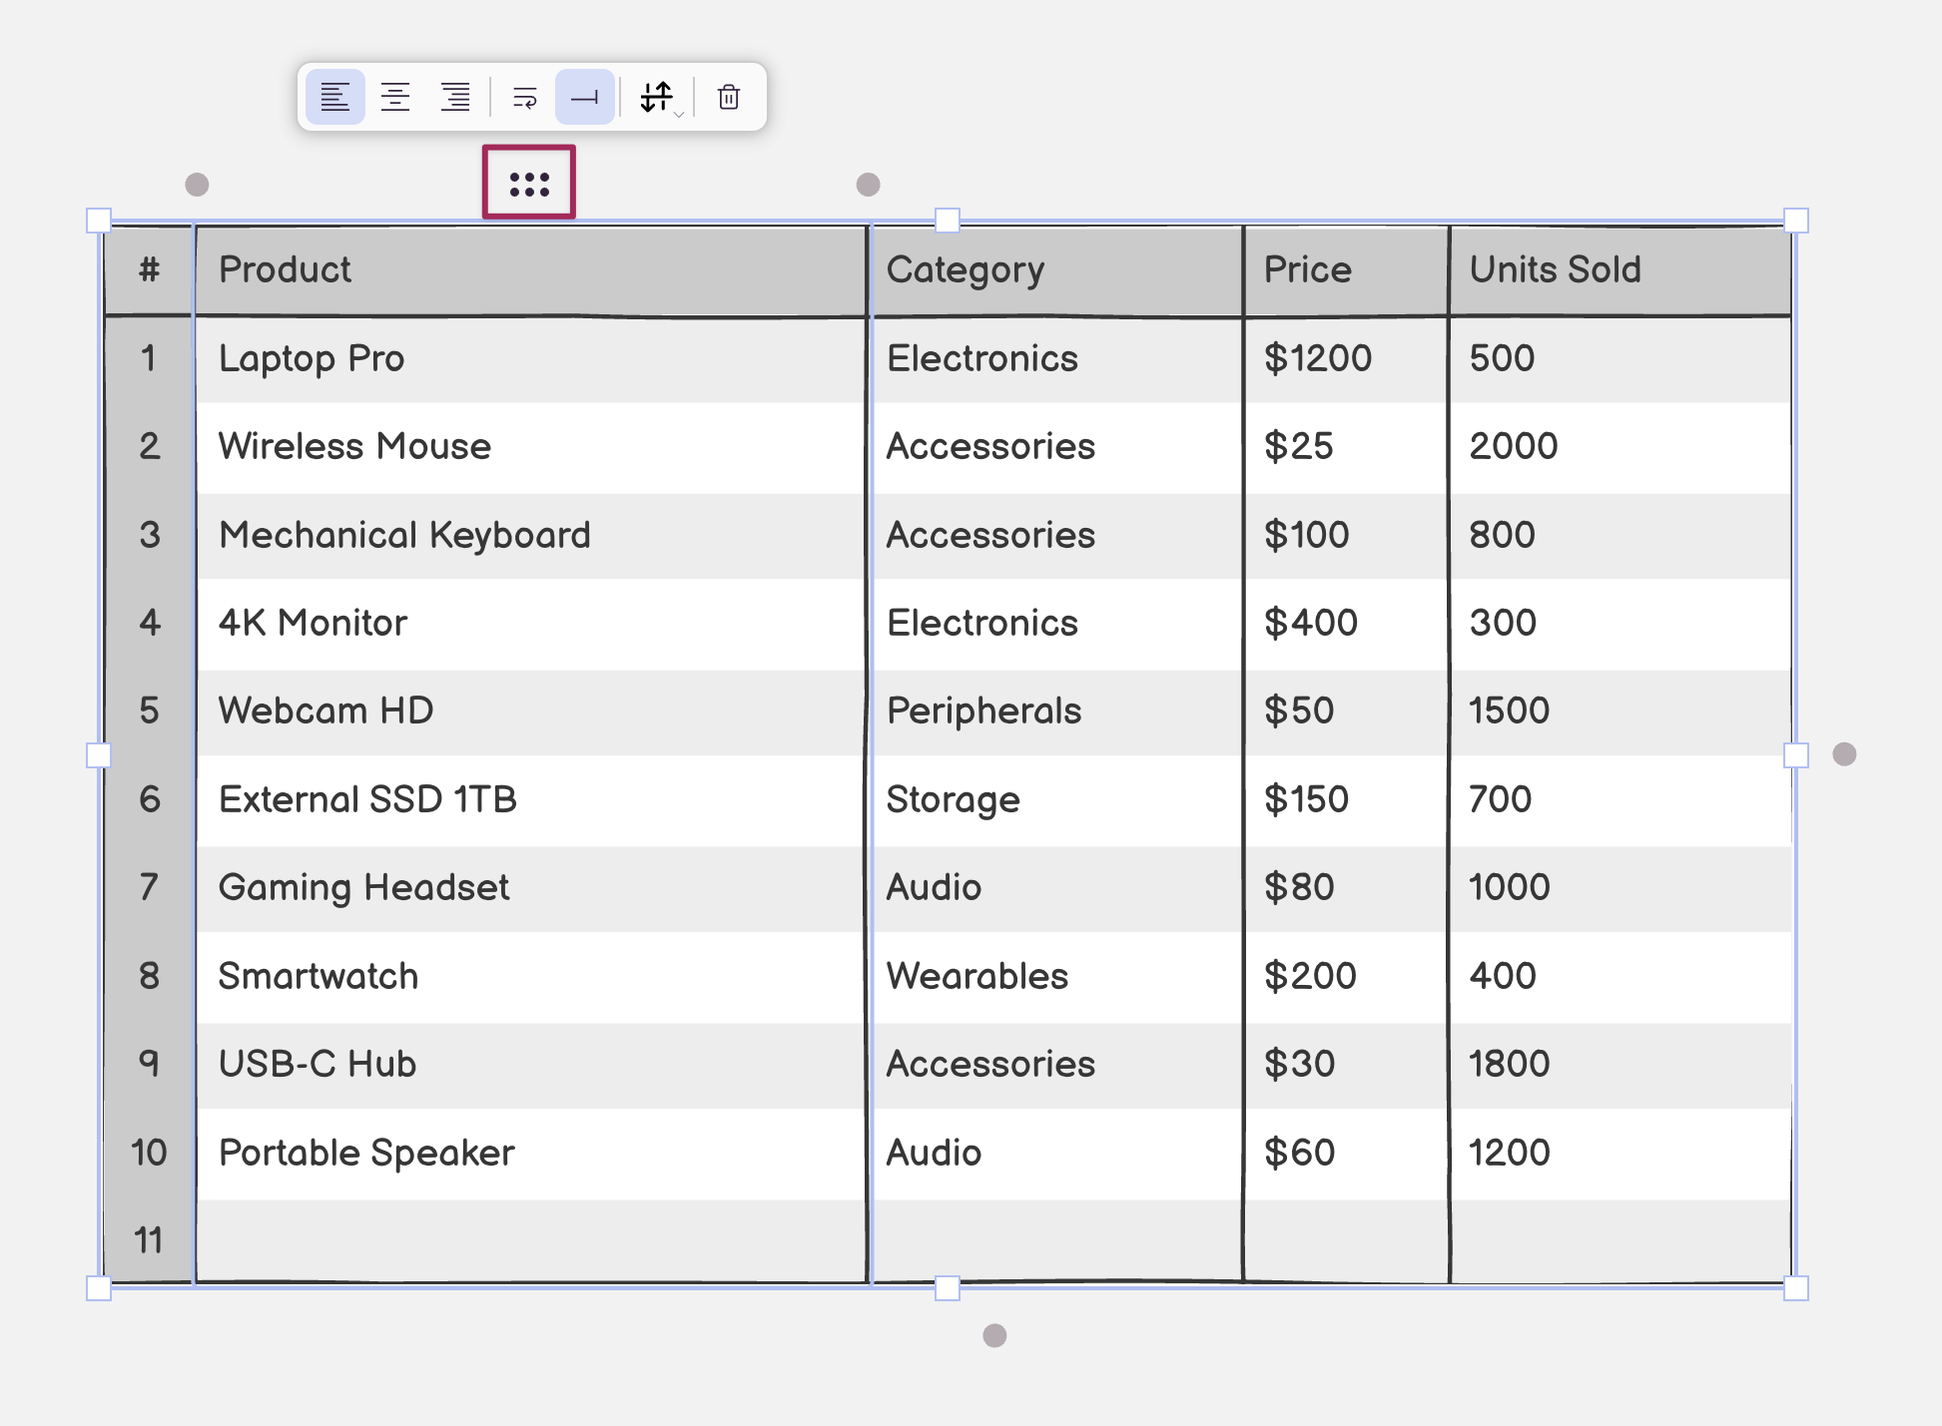Click the gray add-column dot right of table
The height and width of the screenshot is (1426, 1942).
[1844, 754]
